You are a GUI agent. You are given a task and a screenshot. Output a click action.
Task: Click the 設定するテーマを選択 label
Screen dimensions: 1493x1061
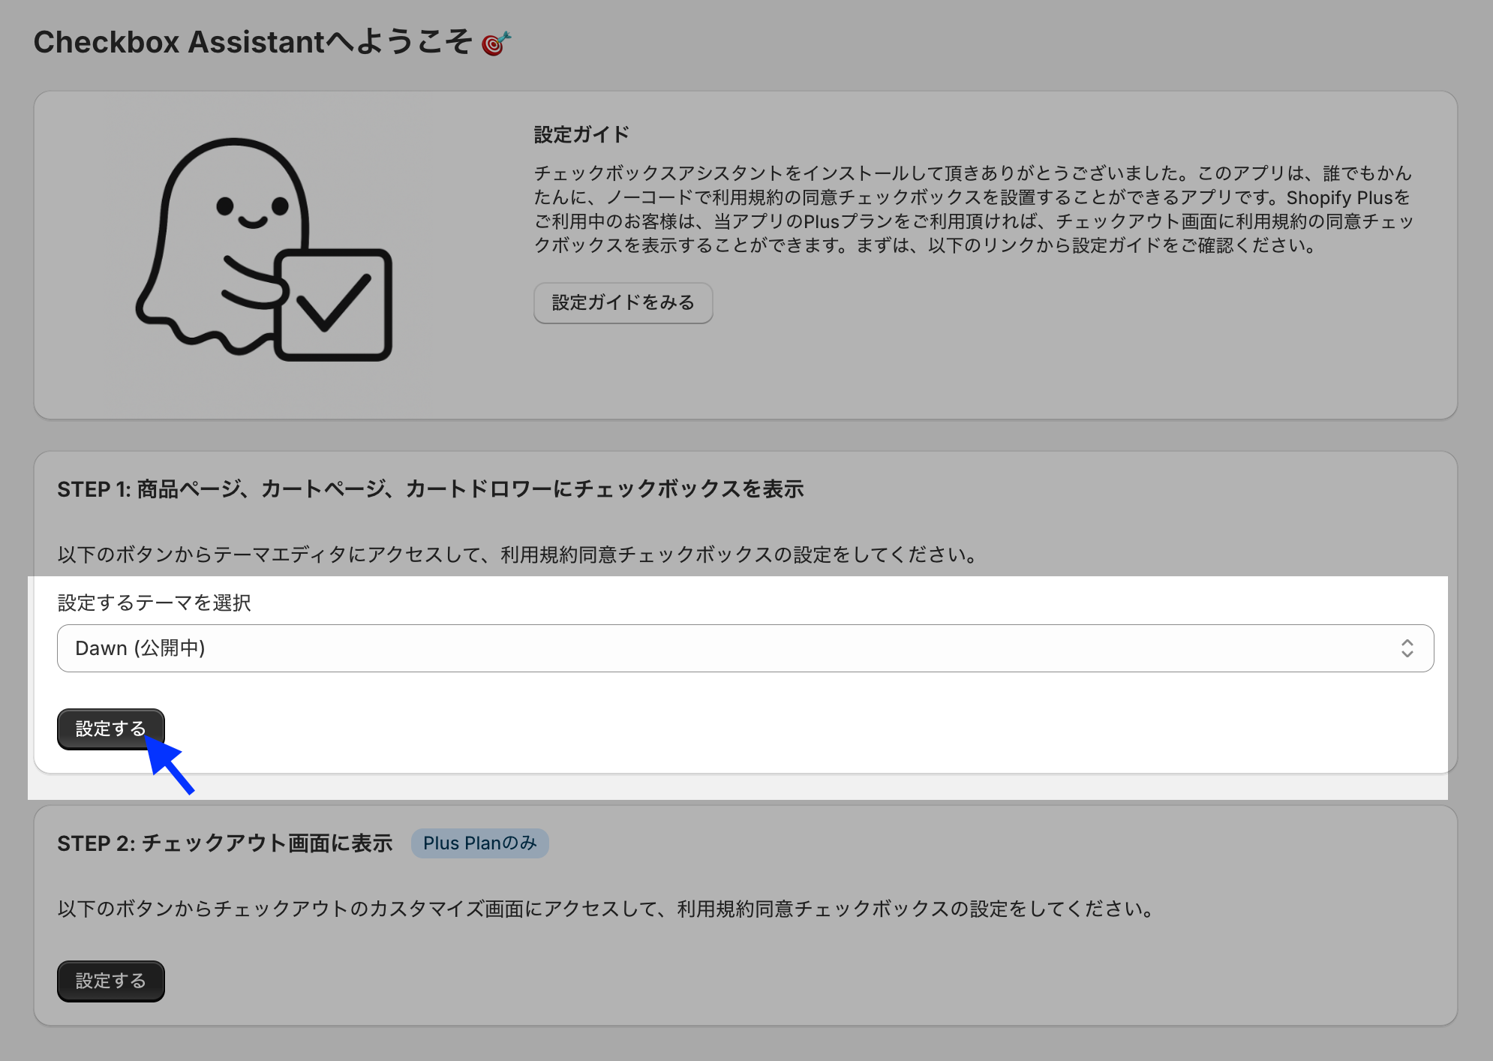(155, 603)
